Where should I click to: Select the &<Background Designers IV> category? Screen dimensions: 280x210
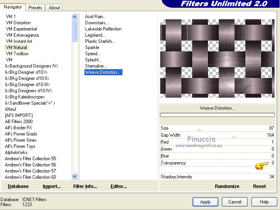pos(32,66)
